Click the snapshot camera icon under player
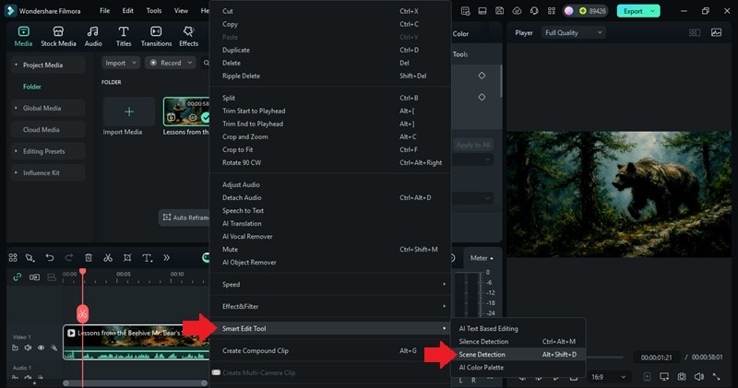This screenshot has height=388, width=738. [x=682, y=377]
